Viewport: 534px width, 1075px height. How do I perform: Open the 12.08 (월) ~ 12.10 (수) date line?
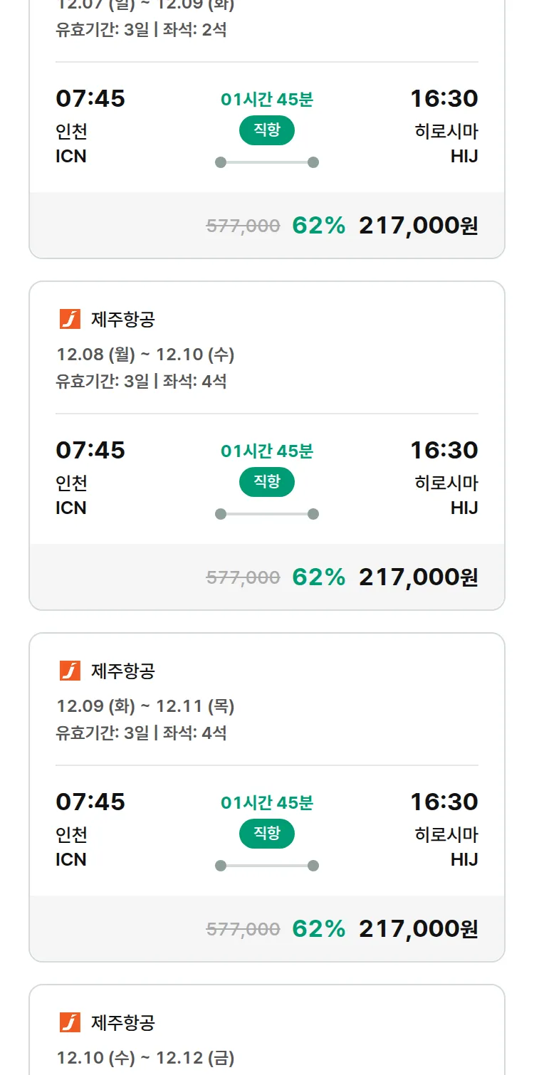145,355
